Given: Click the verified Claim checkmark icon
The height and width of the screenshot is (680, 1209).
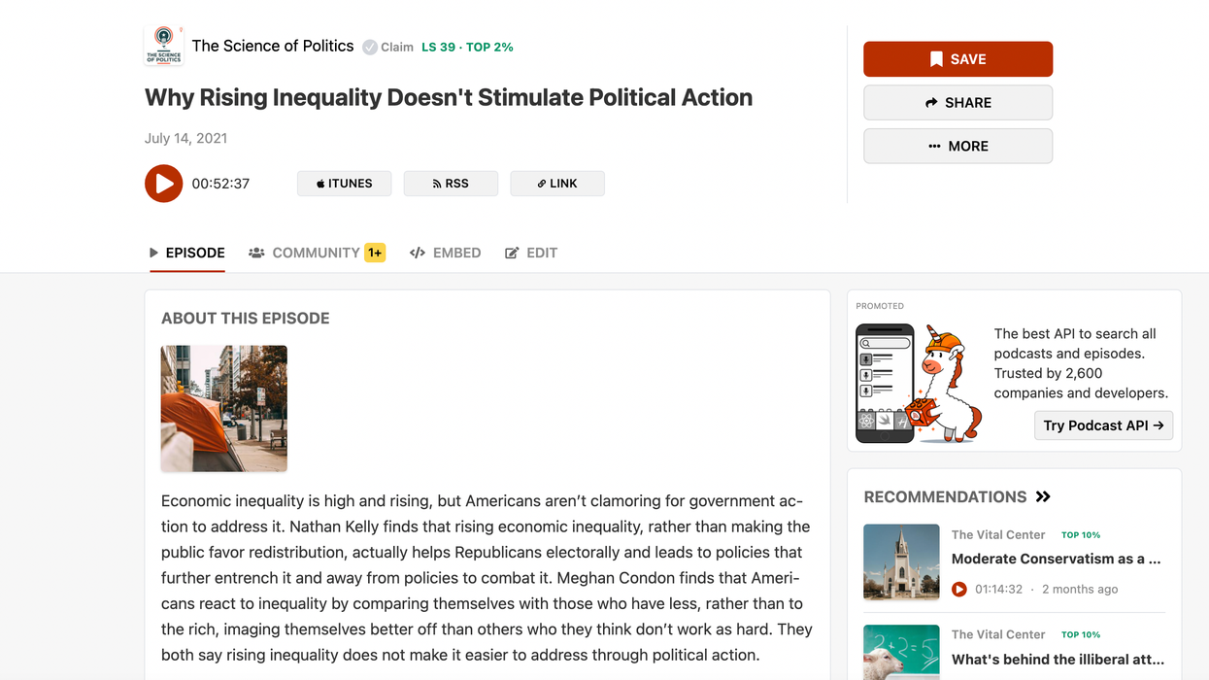Looking at the screenshot, I should 370,48.
